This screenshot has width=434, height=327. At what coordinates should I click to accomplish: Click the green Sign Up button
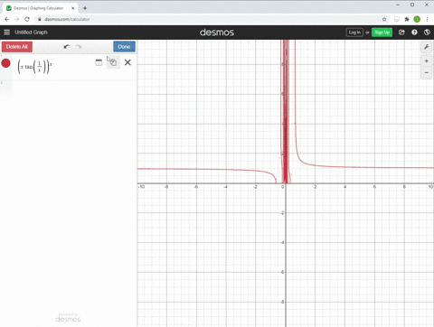click(x=382, y=33)
